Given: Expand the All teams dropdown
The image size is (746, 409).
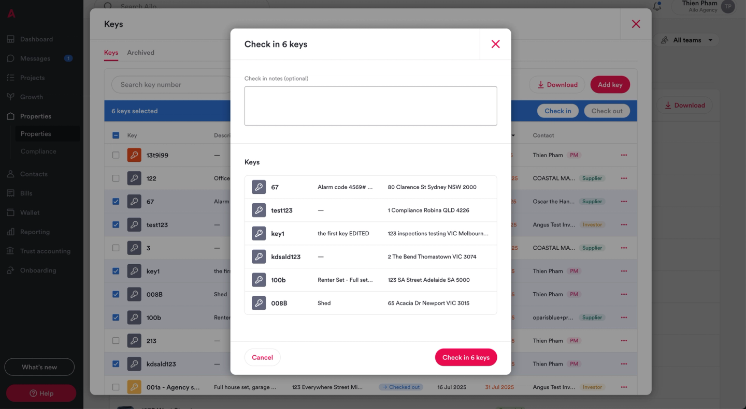Looking at the screenshot, I should coord(687,40).
